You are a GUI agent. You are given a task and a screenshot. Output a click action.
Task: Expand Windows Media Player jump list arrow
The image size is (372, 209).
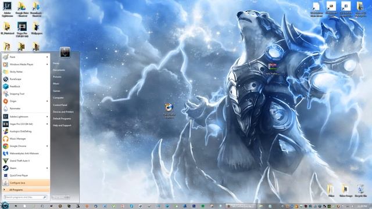click(47, 64)
